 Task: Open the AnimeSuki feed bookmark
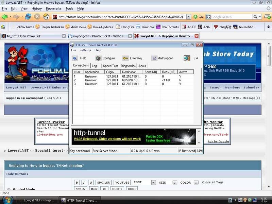76,27
